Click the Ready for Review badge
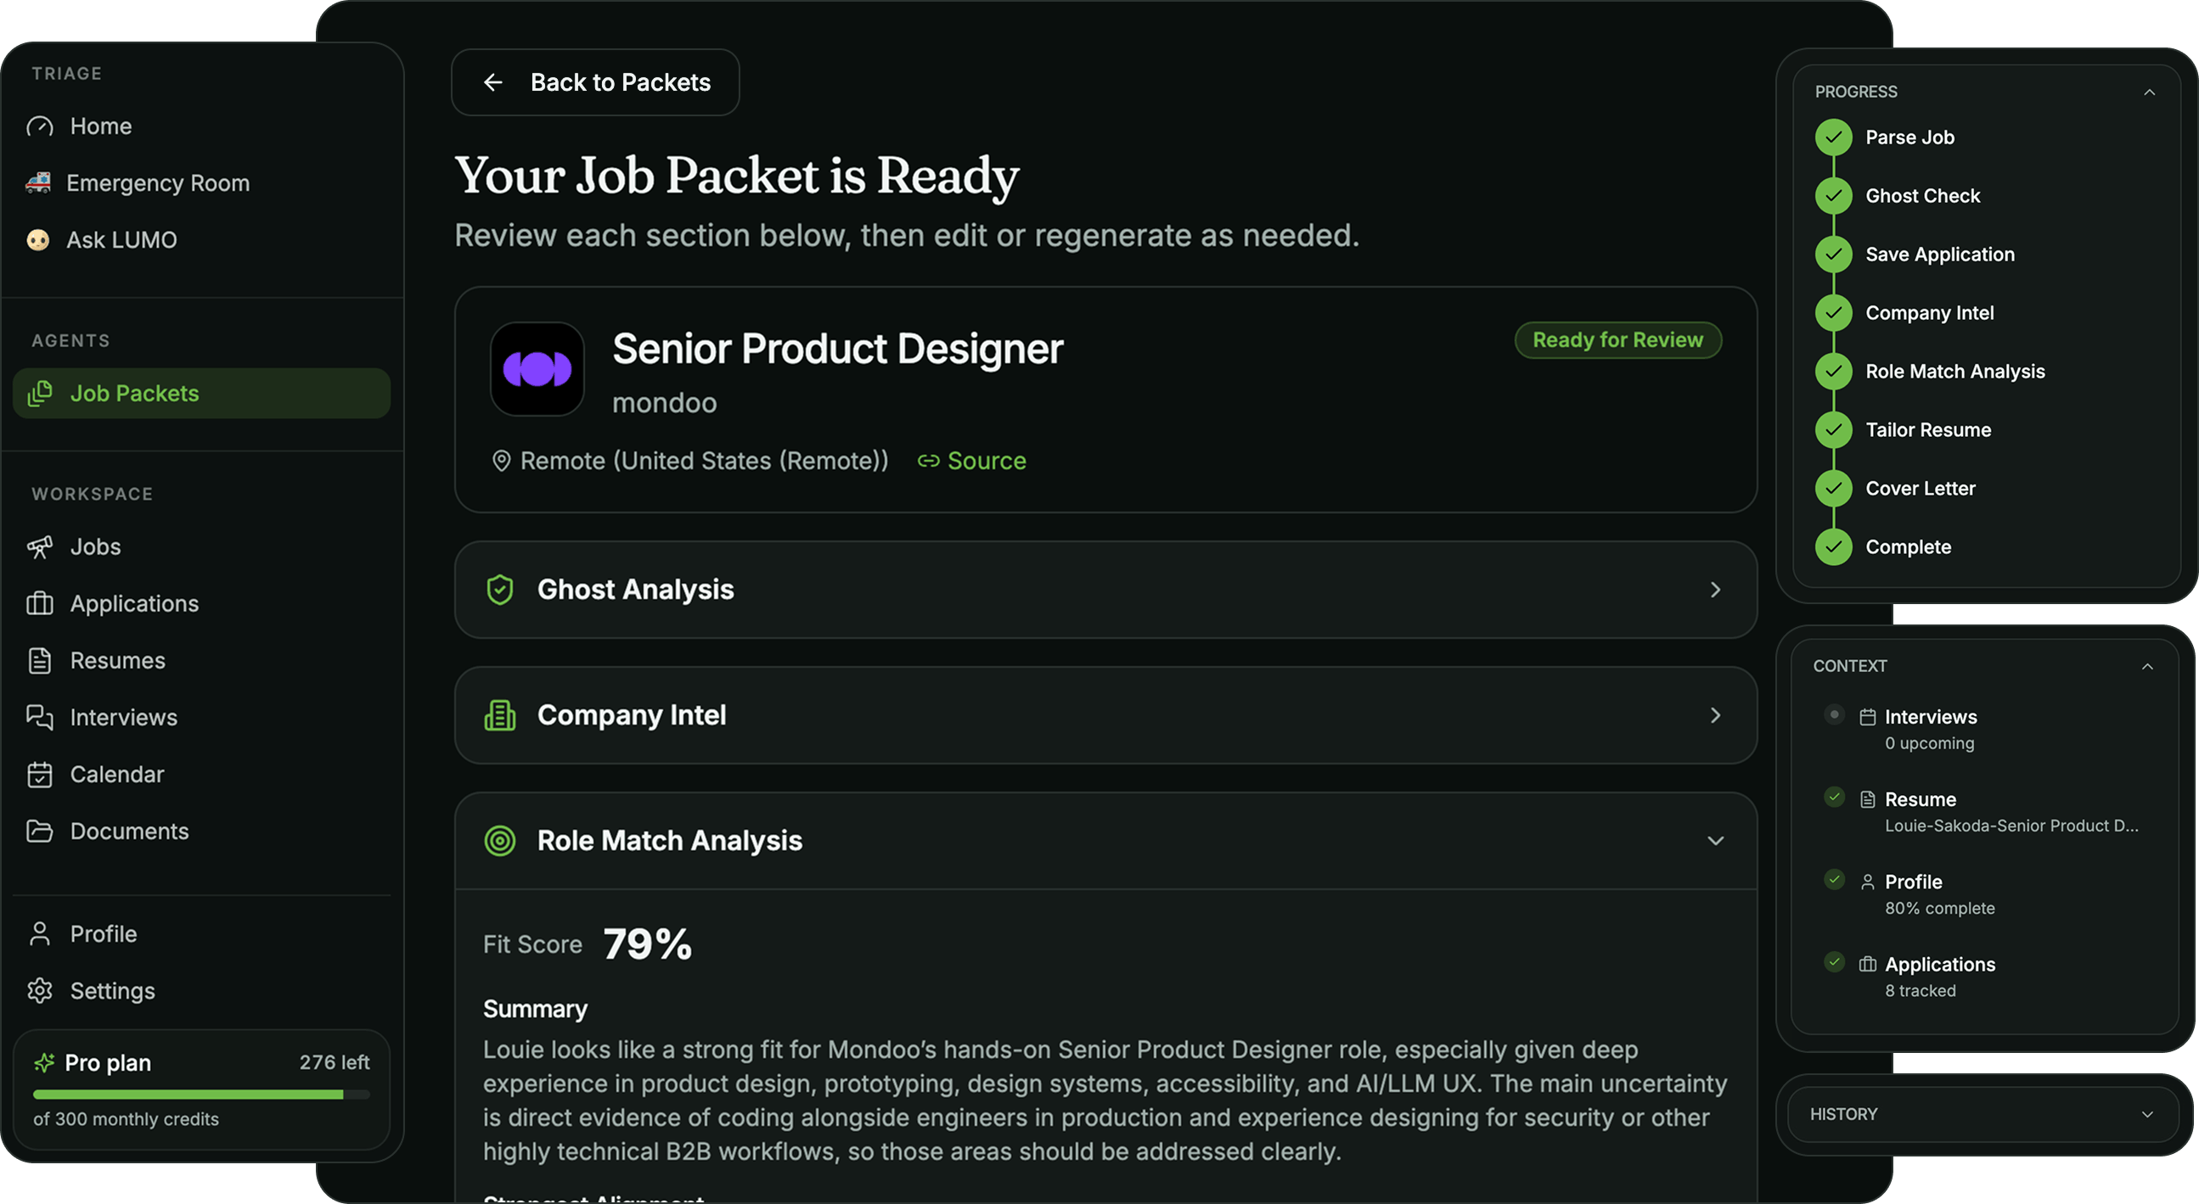The width and height of the screenshot is (2199, 1204). click(1617, 339)
